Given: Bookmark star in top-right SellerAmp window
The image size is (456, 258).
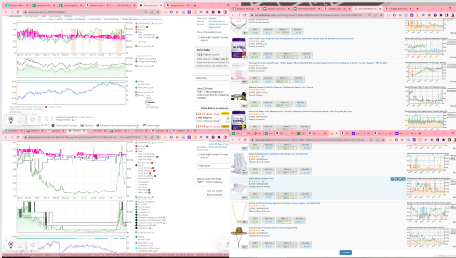Looking at the screenshot, I should click(381, 15).
